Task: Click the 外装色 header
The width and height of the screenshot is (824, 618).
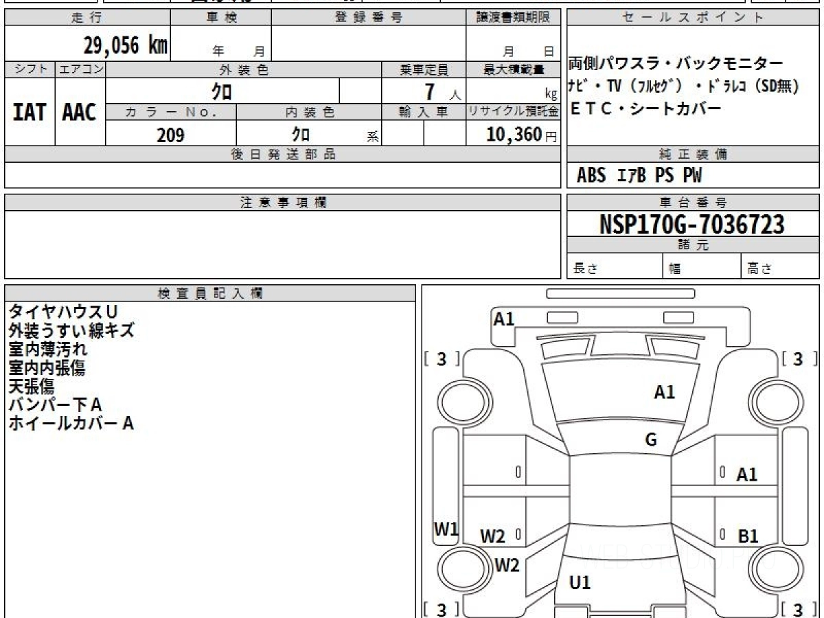Action: click(244, 69)
